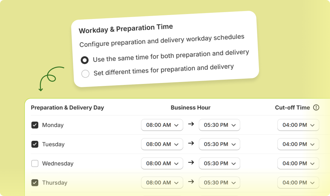
Task: Uncheck the Monday checkbox
Action: 35,125
